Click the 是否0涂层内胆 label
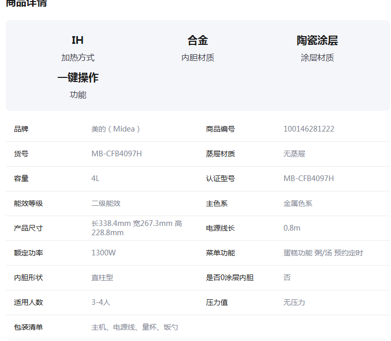Image resolution: width=391 pixels, height=341 pixels. tap(230, 278)
